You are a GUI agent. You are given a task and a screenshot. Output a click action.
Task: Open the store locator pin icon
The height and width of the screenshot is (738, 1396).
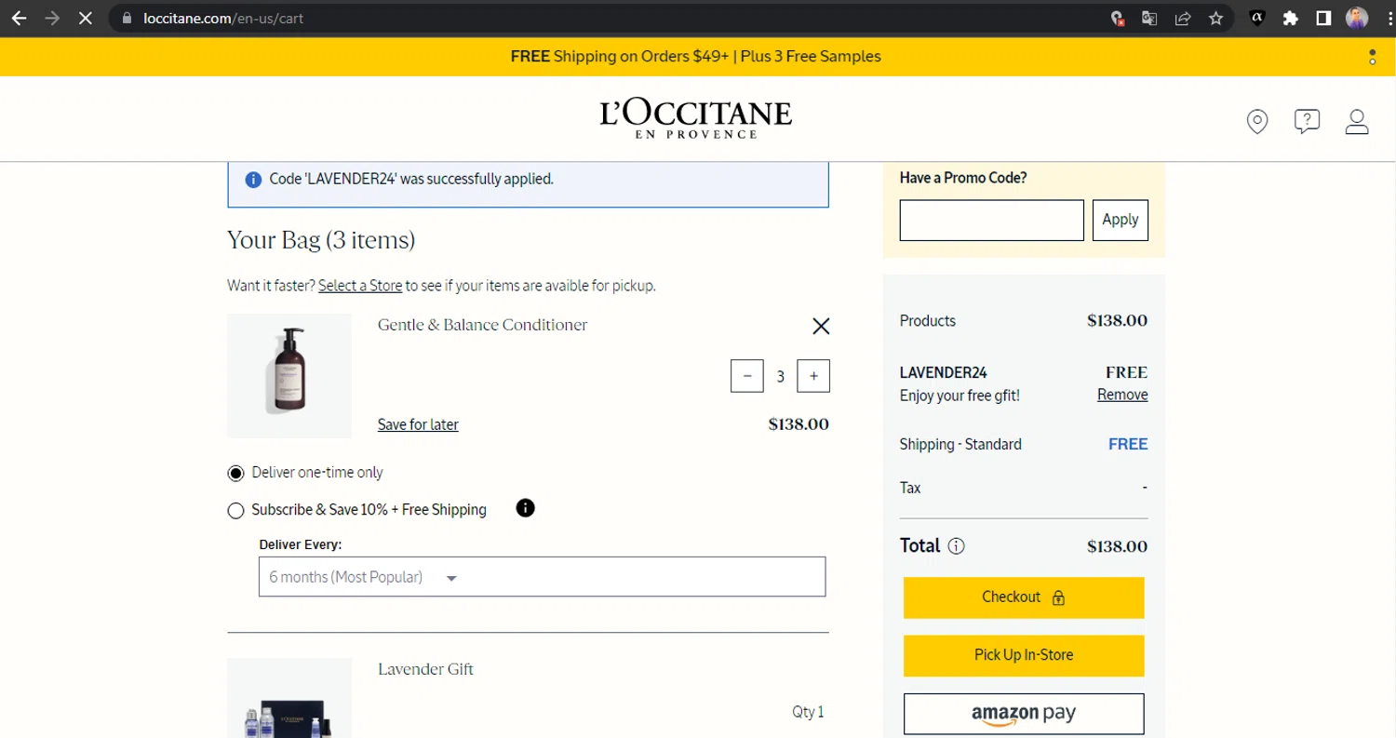point(1257,121)
